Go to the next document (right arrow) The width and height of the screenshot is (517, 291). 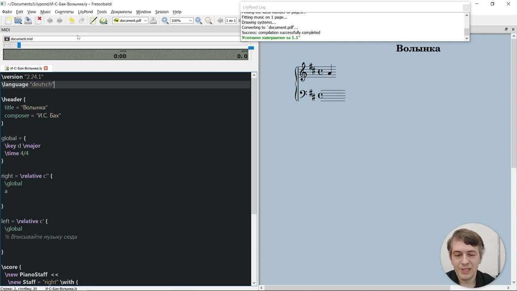pos(60,21)
